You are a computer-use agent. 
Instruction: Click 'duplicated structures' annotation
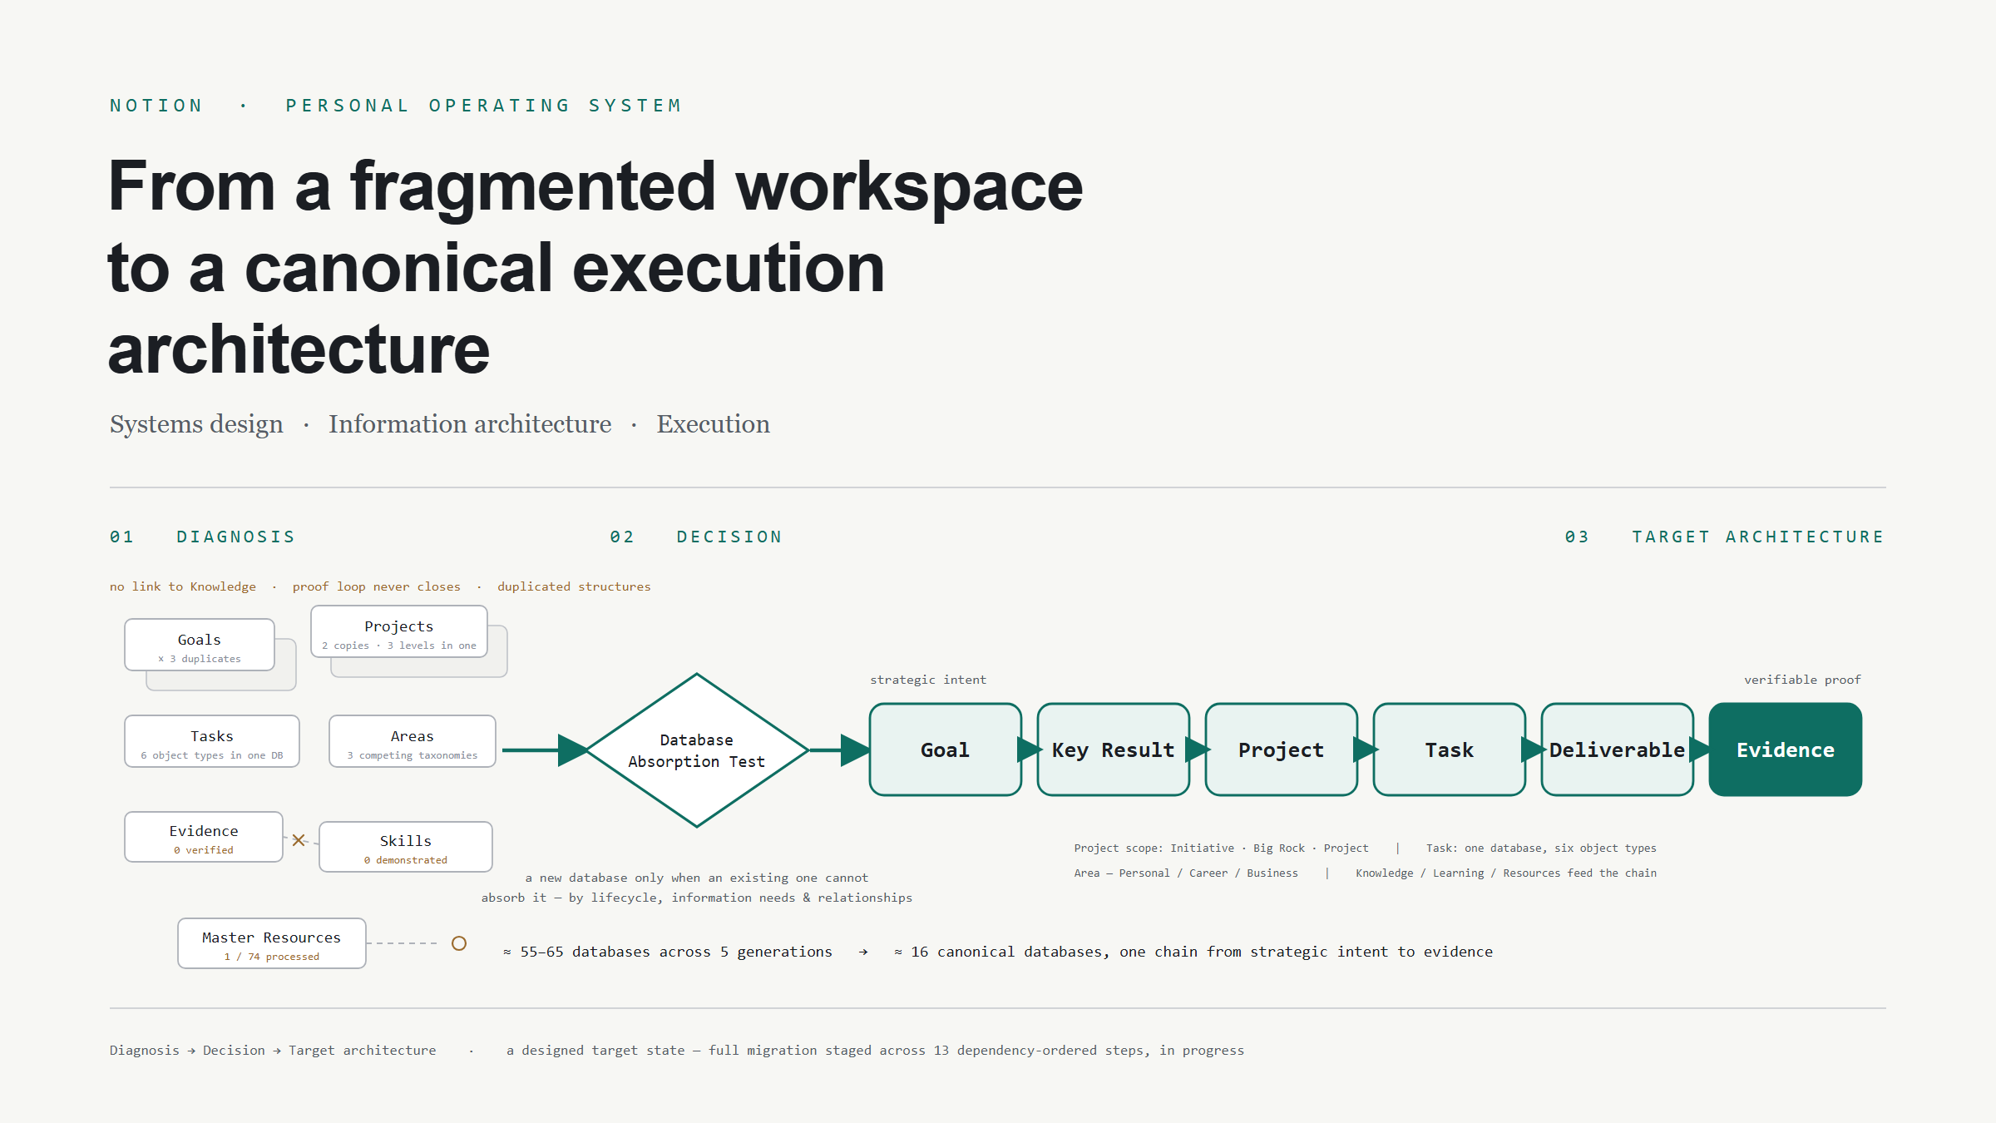pos(574,586)
